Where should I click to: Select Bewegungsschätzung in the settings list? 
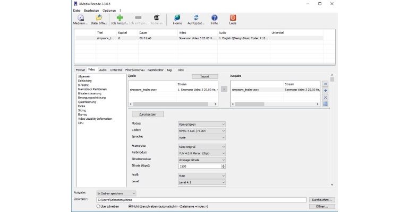91,98
